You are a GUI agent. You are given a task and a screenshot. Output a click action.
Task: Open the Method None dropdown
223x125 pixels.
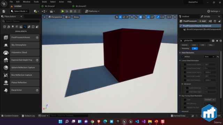209,57
